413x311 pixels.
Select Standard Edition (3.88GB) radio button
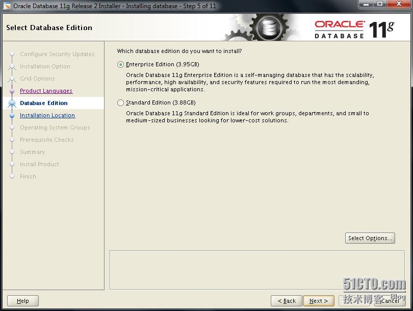click(120, 102)
